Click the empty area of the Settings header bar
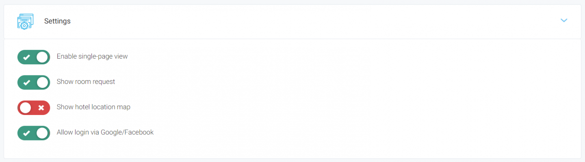 coord(309,21)
